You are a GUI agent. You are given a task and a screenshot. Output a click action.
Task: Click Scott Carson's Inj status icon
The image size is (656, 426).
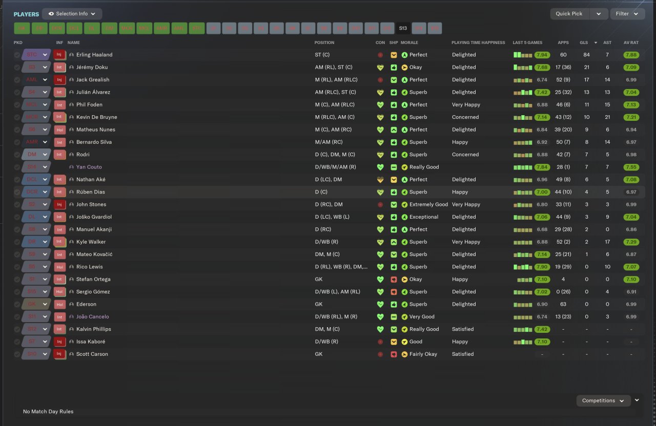click(59, 354)
